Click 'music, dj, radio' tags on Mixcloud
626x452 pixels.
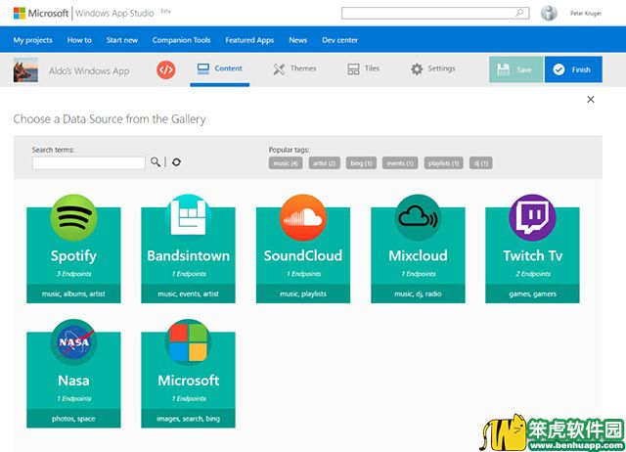tap(418, 294)
